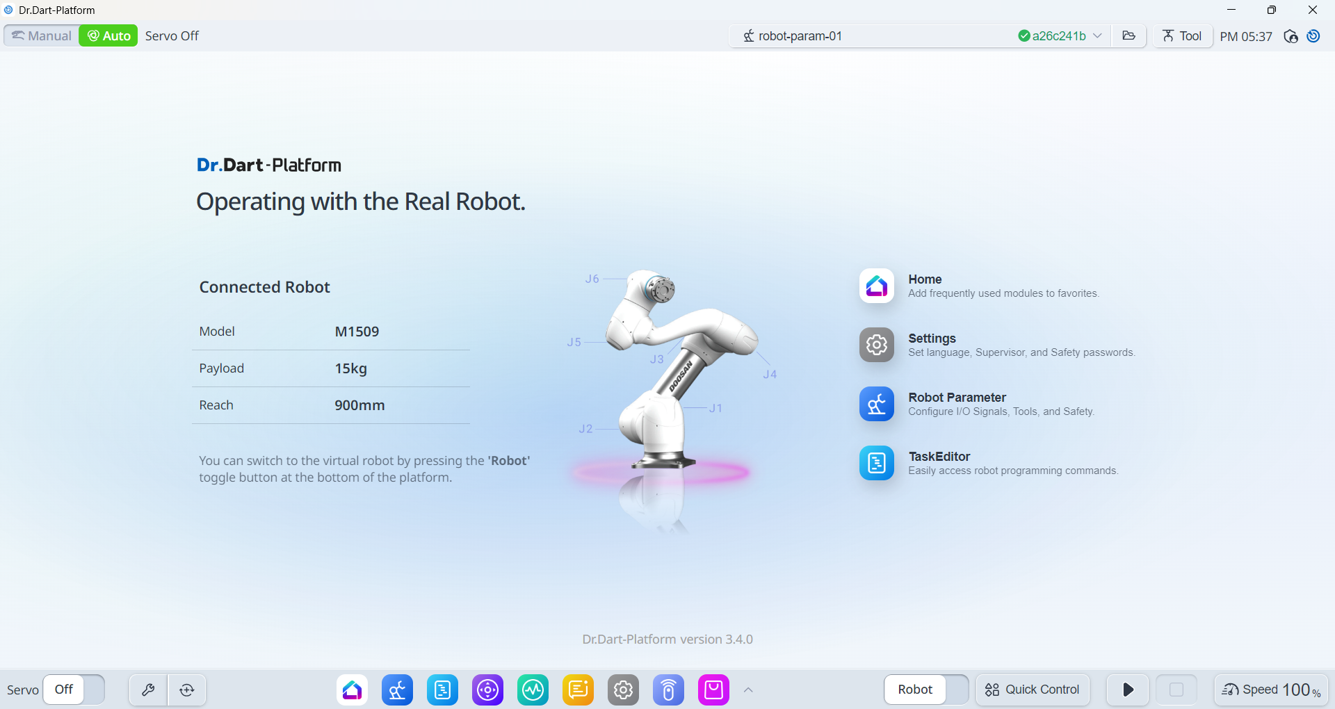Screen dimensions: 1335x709
Task: Open Home from the shortcut list icon
Action: 877,286
